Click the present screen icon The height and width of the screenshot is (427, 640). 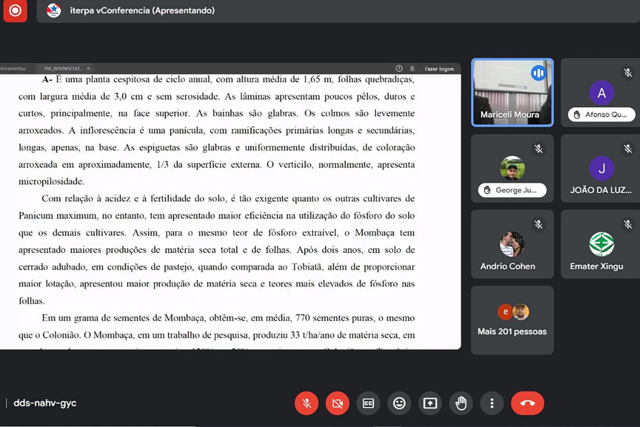pos(430,403)
